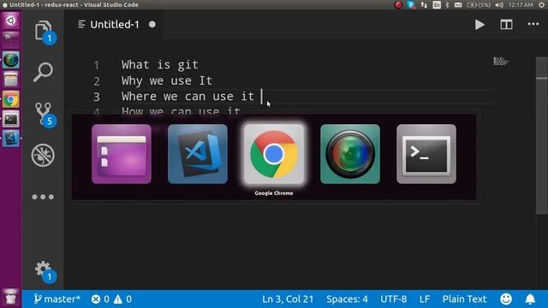Click the minimap preview in editor
Screen dimensions: 548x308
(x=501, y=61)
